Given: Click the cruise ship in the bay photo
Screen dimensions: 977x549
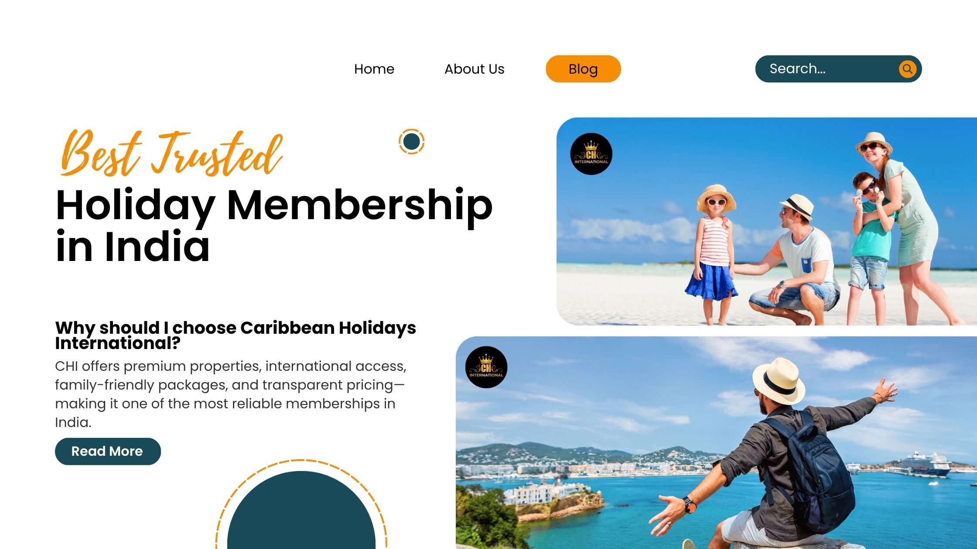Looking at the screenshot, I should tap(925, 464).
